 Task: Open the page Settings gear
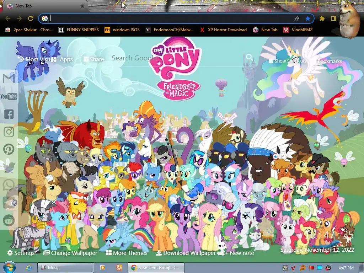click(21, 253)
